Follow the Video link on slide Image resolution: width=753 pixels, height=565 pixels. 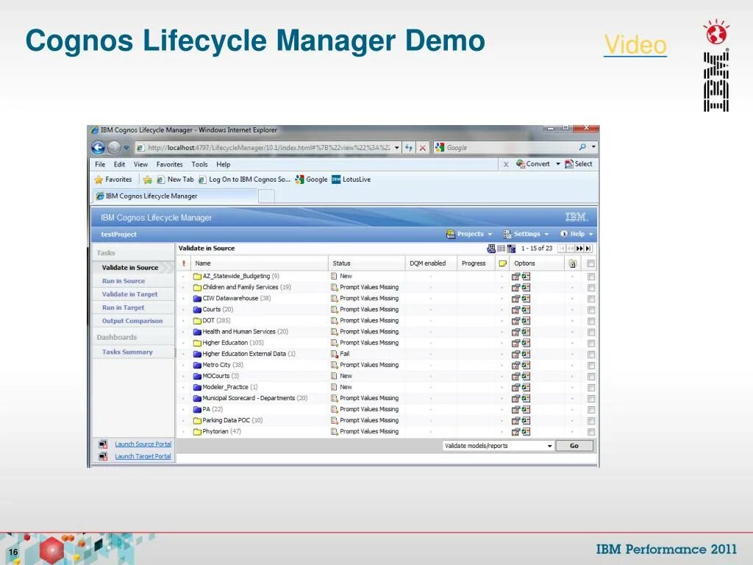pos(635,45)
